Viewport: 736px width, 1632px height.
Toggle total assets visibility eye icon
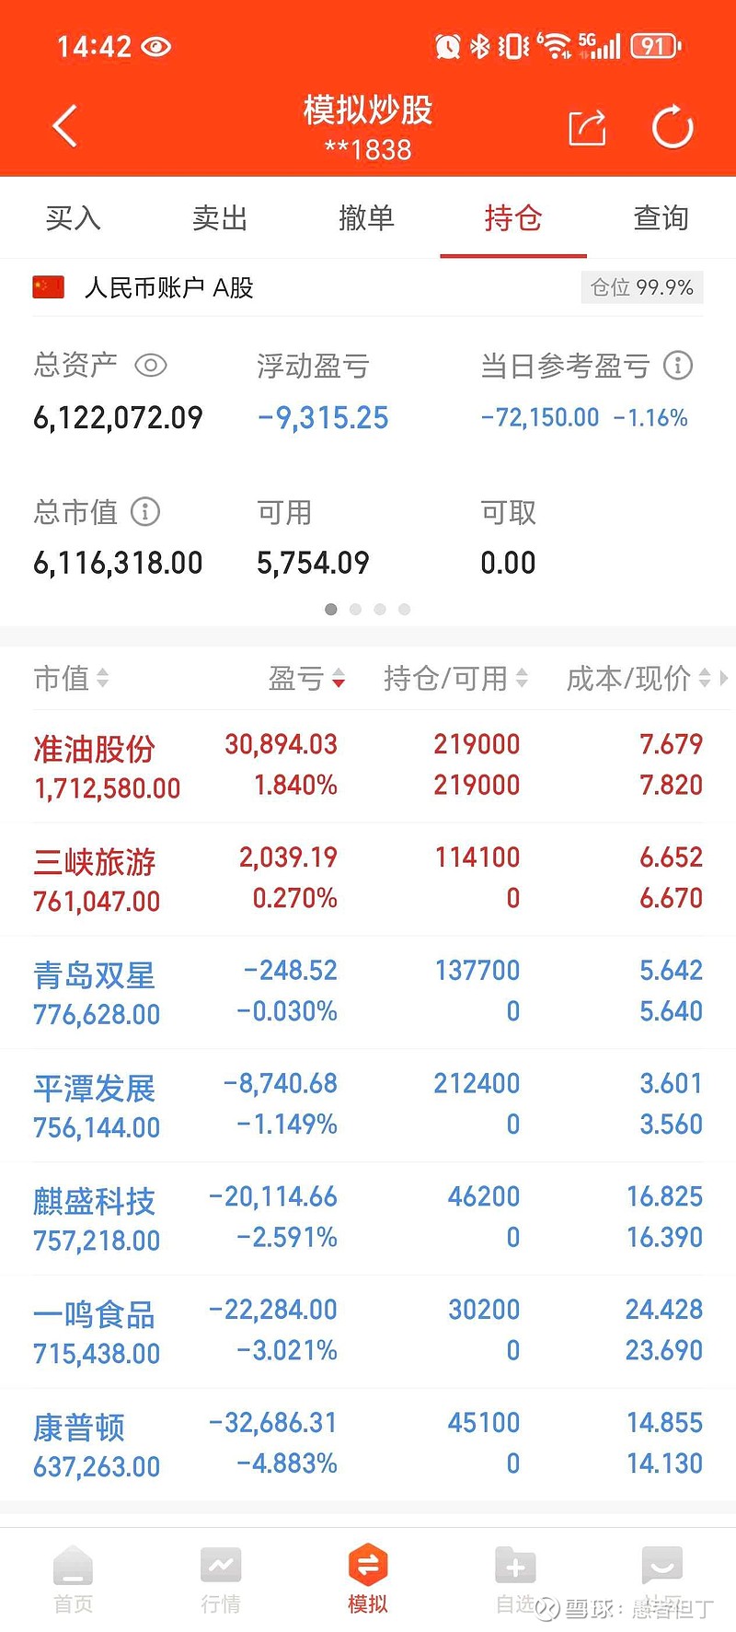pyautogui.click(x=151, y=366)
